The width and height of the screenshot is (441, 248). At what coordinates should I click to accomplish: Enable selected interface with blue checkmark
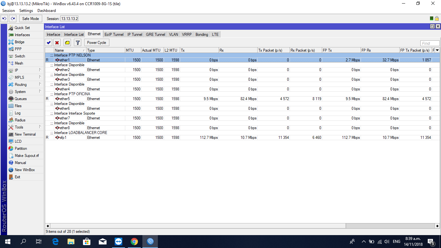tap(49, 43)
